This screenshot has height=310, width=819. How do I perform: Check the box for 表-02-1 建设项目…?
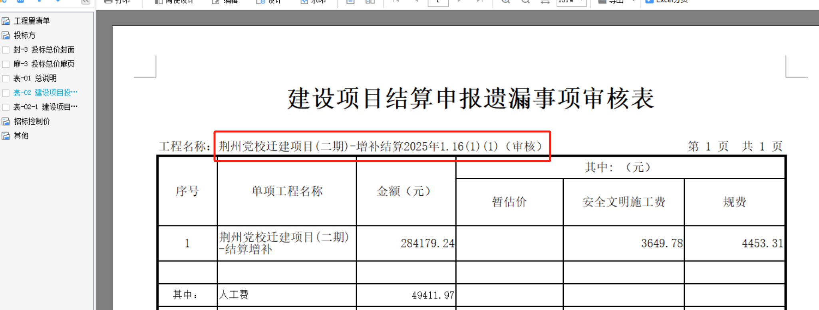pos(6,107)
